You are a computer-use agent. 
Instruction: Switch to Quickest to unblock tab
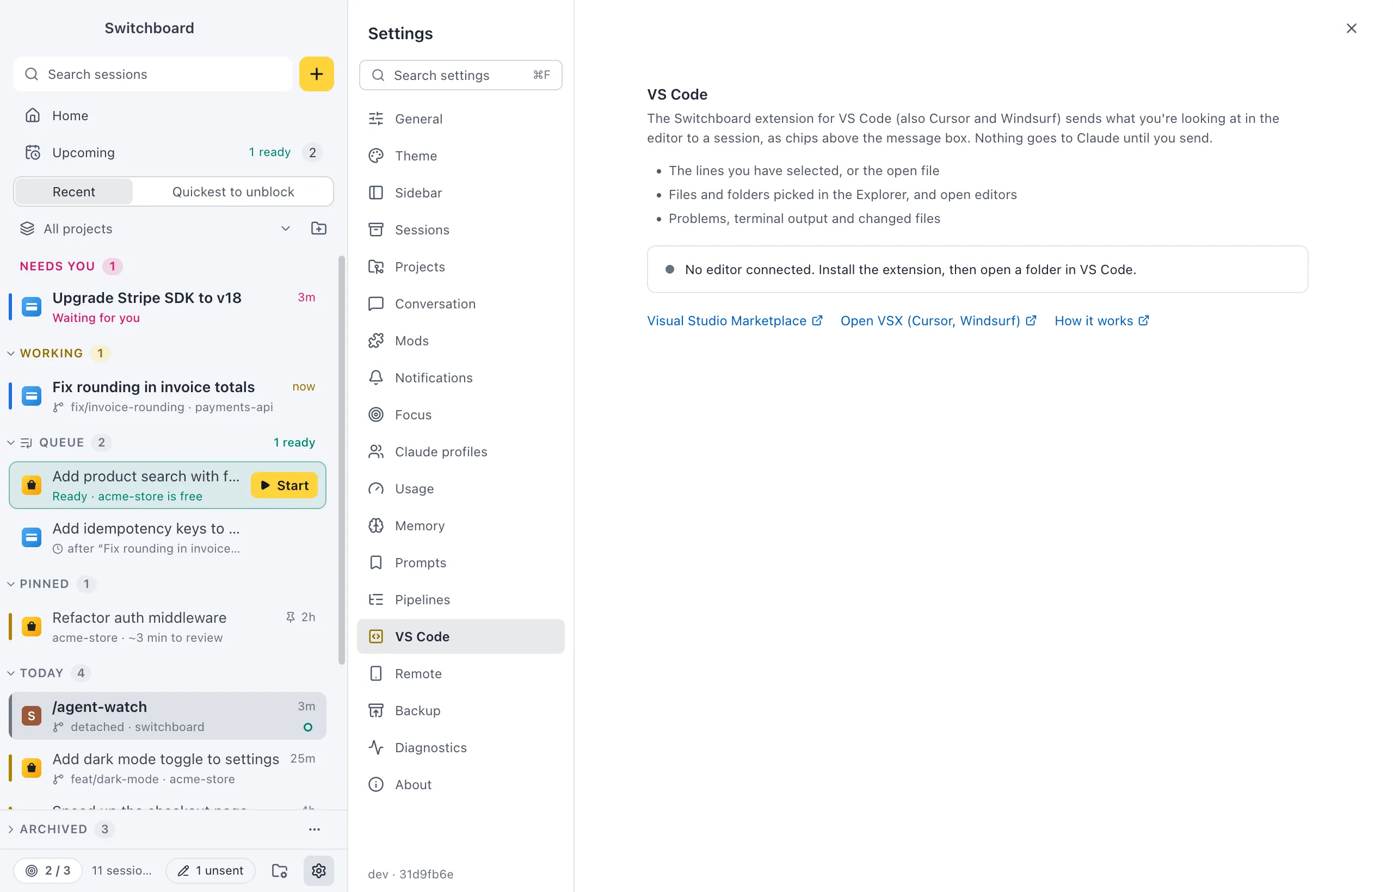click(233, 191)
